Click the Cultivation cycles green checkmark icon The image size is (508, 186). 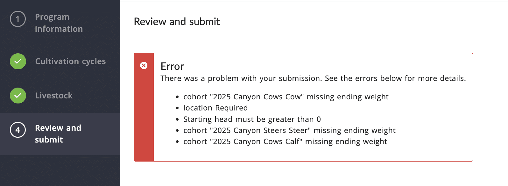coord(18,61)
